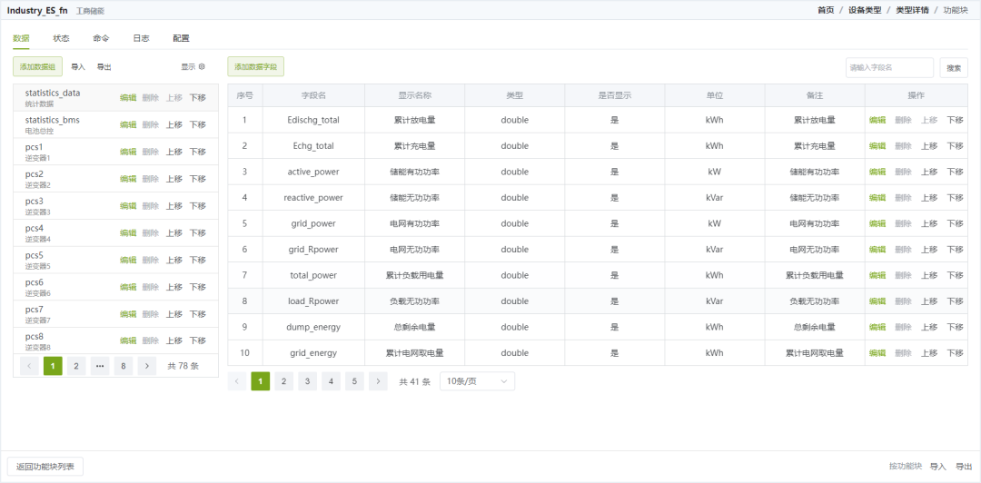This screenshot has height=483, width=981.
Task: Click the field name search input
Action: pyautogui.click(x=889, y=67)
